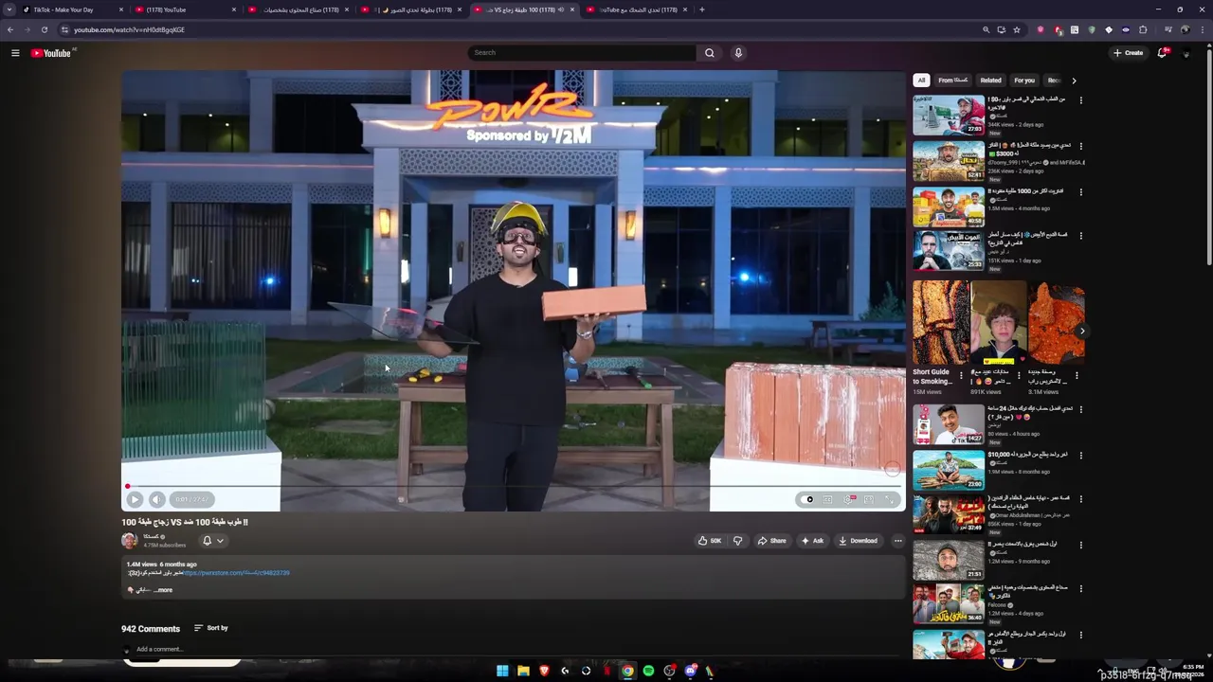This screenshot has height=682, width=1213.
Task: Open the pwnrstore.com link in description
Action: 237,573
